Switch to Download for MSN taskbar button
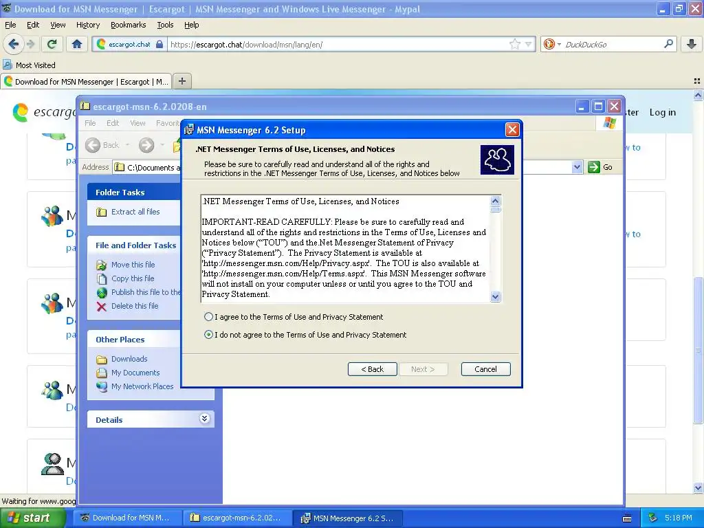The height and width of the screenshot is (528, 704). pos(127,518)
